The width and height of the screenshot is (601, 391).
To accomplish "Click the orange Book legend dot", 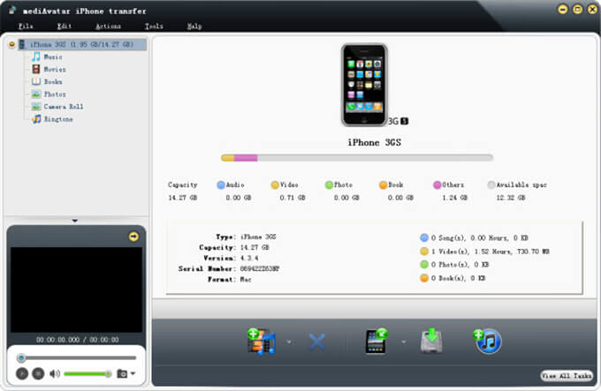I will tap(383, 185).
